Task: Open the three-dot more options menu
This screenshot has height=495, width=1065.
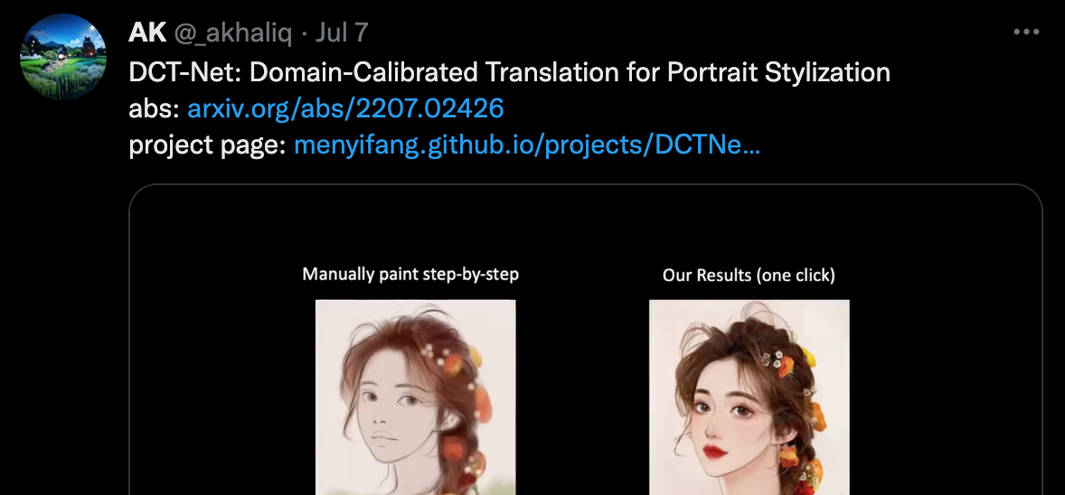Action: 1025,32
